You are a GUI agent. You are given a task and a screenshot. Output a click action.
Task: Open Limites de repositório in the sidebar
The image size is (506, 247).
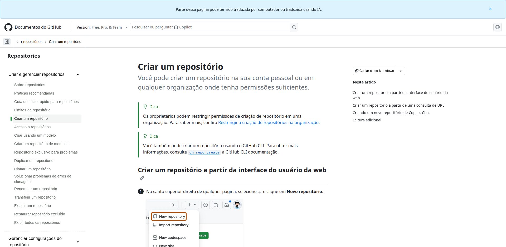click(x=32, y=110)
